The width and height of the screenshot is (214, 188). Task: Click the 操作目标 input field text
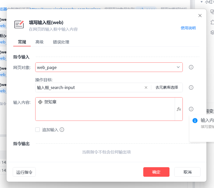click(x=56, y=87)
